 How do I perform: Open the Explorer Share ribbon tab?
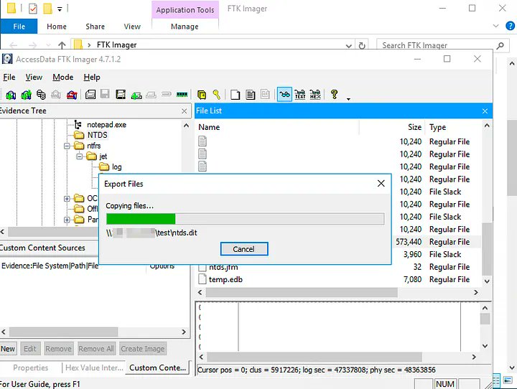click(96, 27)
